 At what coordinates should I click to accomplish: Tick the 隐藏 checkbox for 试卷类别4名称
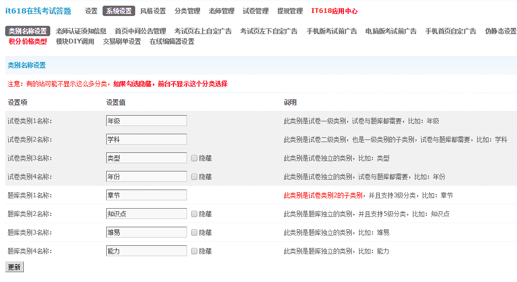[194, 177]
